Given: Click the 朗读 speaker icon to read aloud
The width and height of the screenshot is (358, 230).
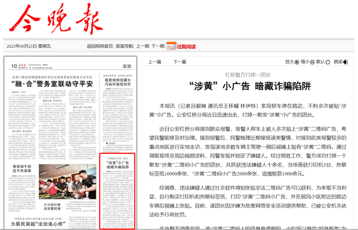Looking at the screenshot, I should tap(346, 62).
